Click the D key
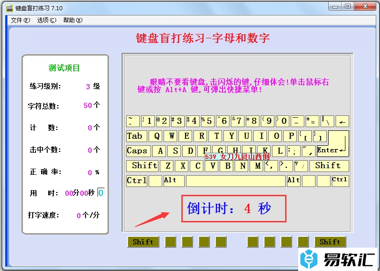This screenshot has width=380, height=271. pyautogui.click(x=189, y=151)
